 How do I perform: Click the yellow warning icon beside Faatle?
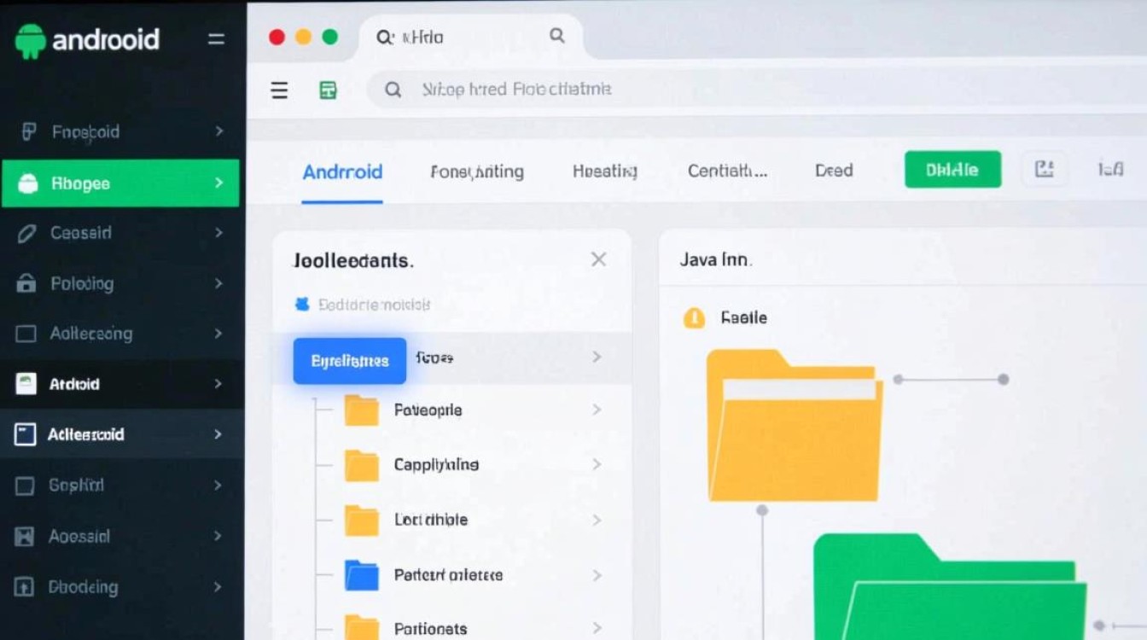[x=694, y=318]
